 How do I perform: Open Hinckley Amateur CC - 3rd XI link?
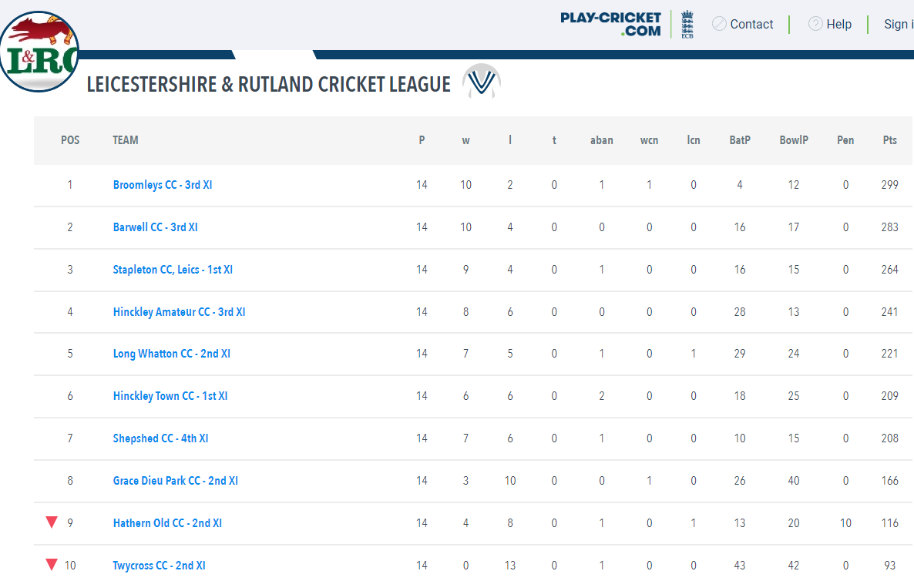coord(179,312)
